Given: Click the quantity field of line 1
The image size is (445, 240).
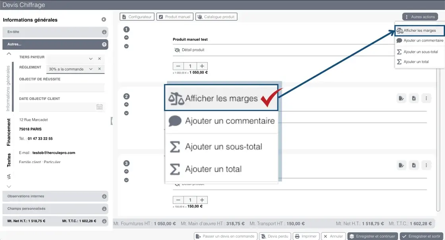Looking at the screenshot, I should pos(190,66).
